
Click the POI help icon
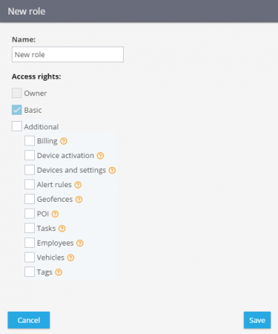pyautogui.click(x=55, y=214)
